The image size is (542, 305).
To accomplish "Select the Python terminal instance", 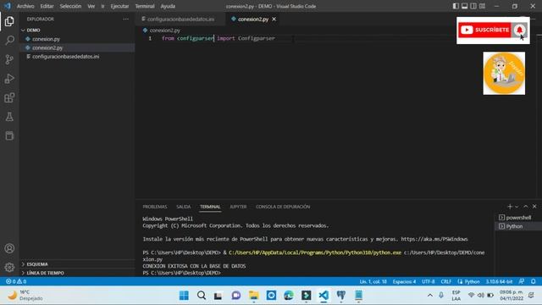I will pos(517,226).
